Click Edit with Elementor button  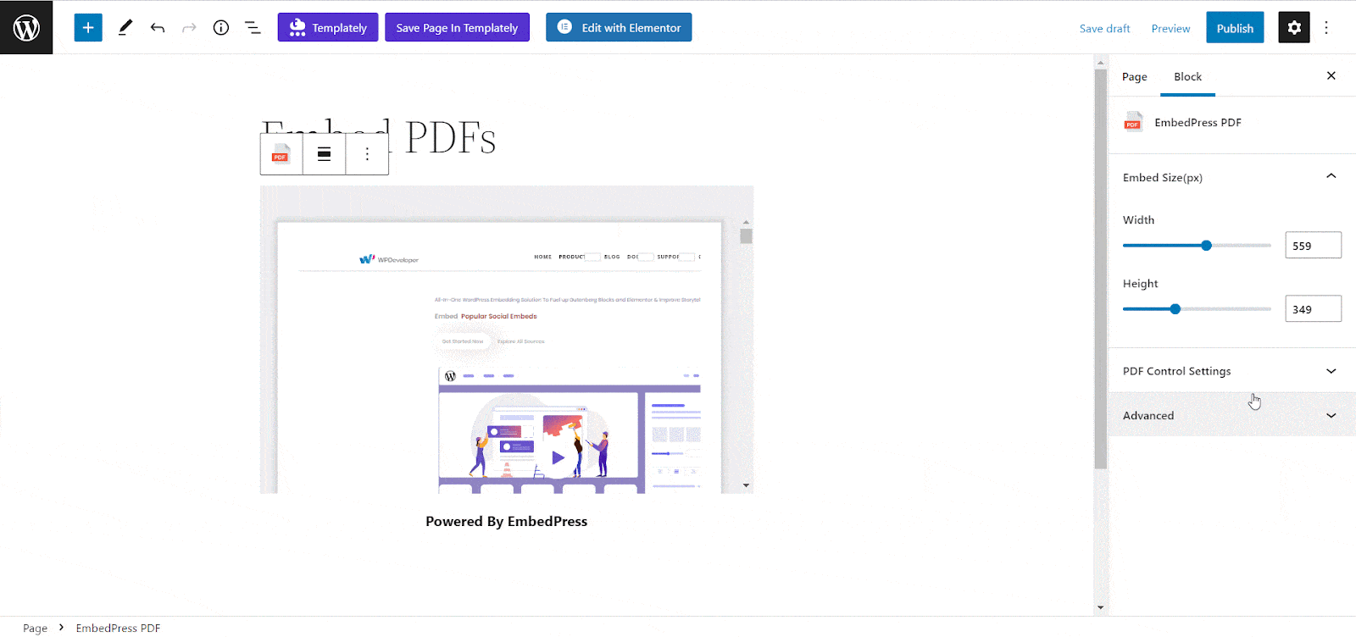click(619, 27)
